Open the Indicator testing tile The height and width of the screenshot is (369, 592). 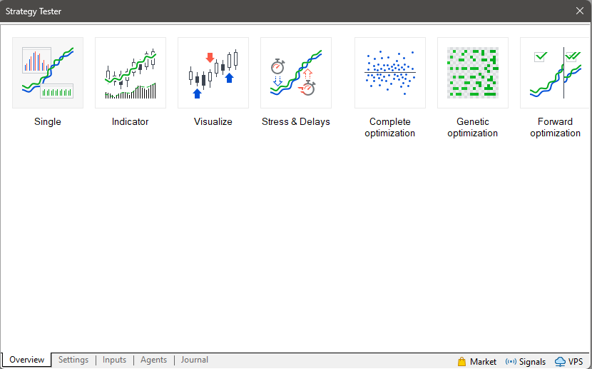131,73
